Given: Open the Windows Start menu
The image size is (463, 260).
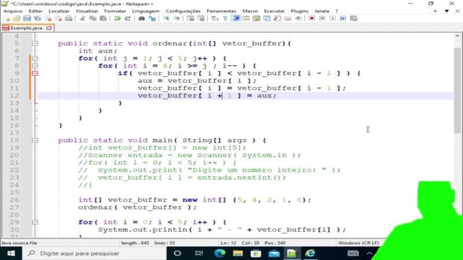Looking at the screenshot, I should point(11,253).
